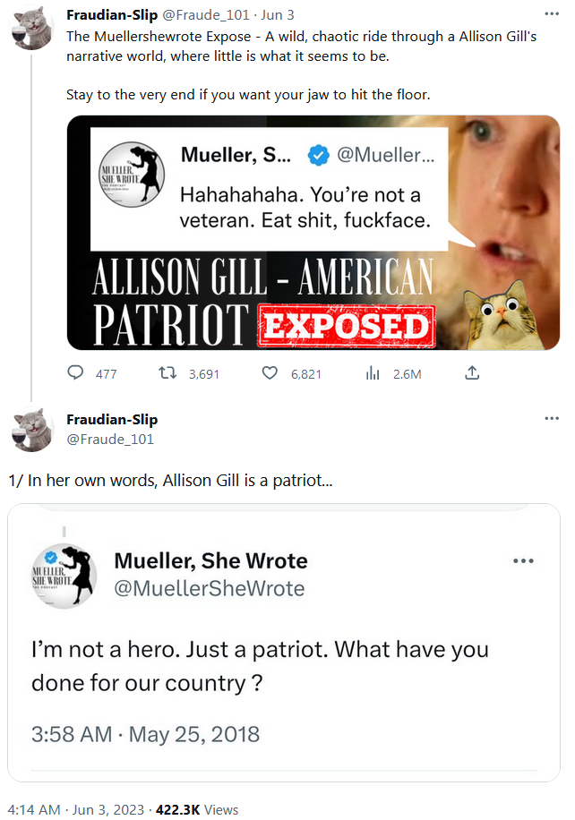
Task: Open second tweet's three-dot options menu
Action: (x=552, y=420)
